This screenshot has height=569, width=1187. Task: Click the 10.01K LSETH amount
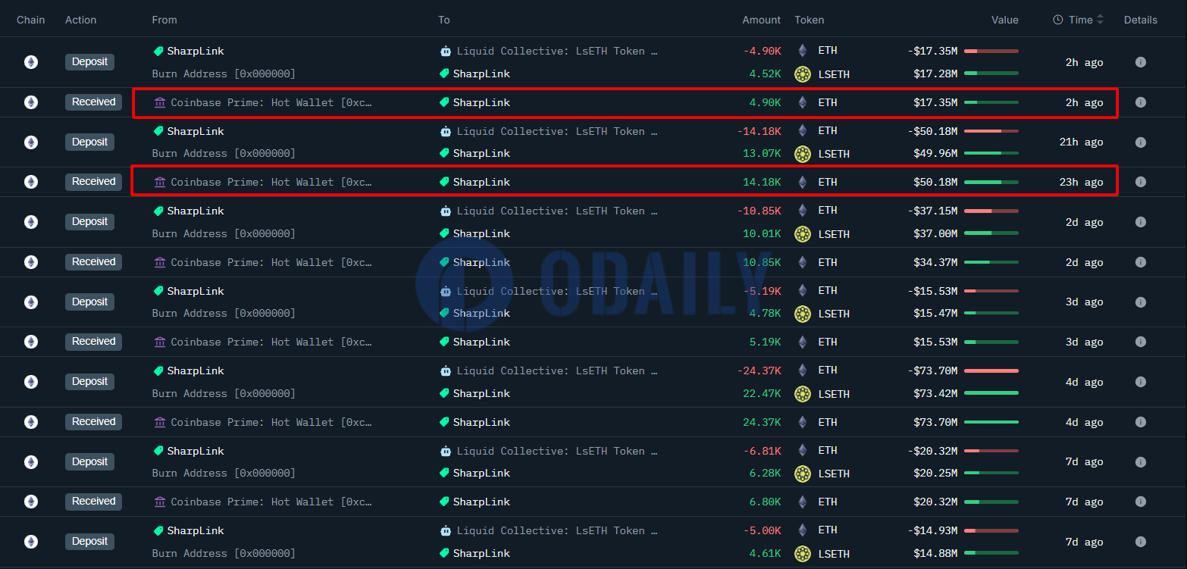pos(763,233)
